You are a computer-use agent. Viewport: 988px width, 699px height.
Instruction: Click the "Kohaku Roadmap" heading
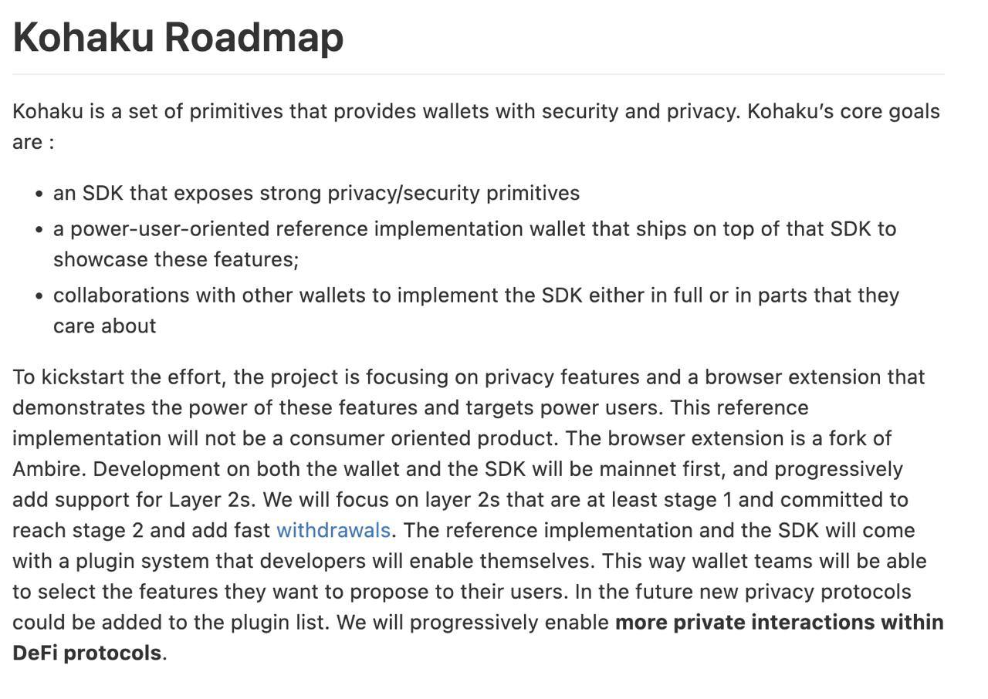pyautogui.click(x=178, y=37)
